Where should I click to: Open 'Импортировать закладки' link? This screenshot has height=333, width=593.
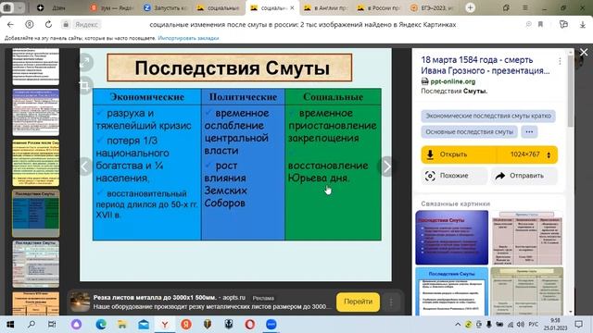(x=188, y=38)
